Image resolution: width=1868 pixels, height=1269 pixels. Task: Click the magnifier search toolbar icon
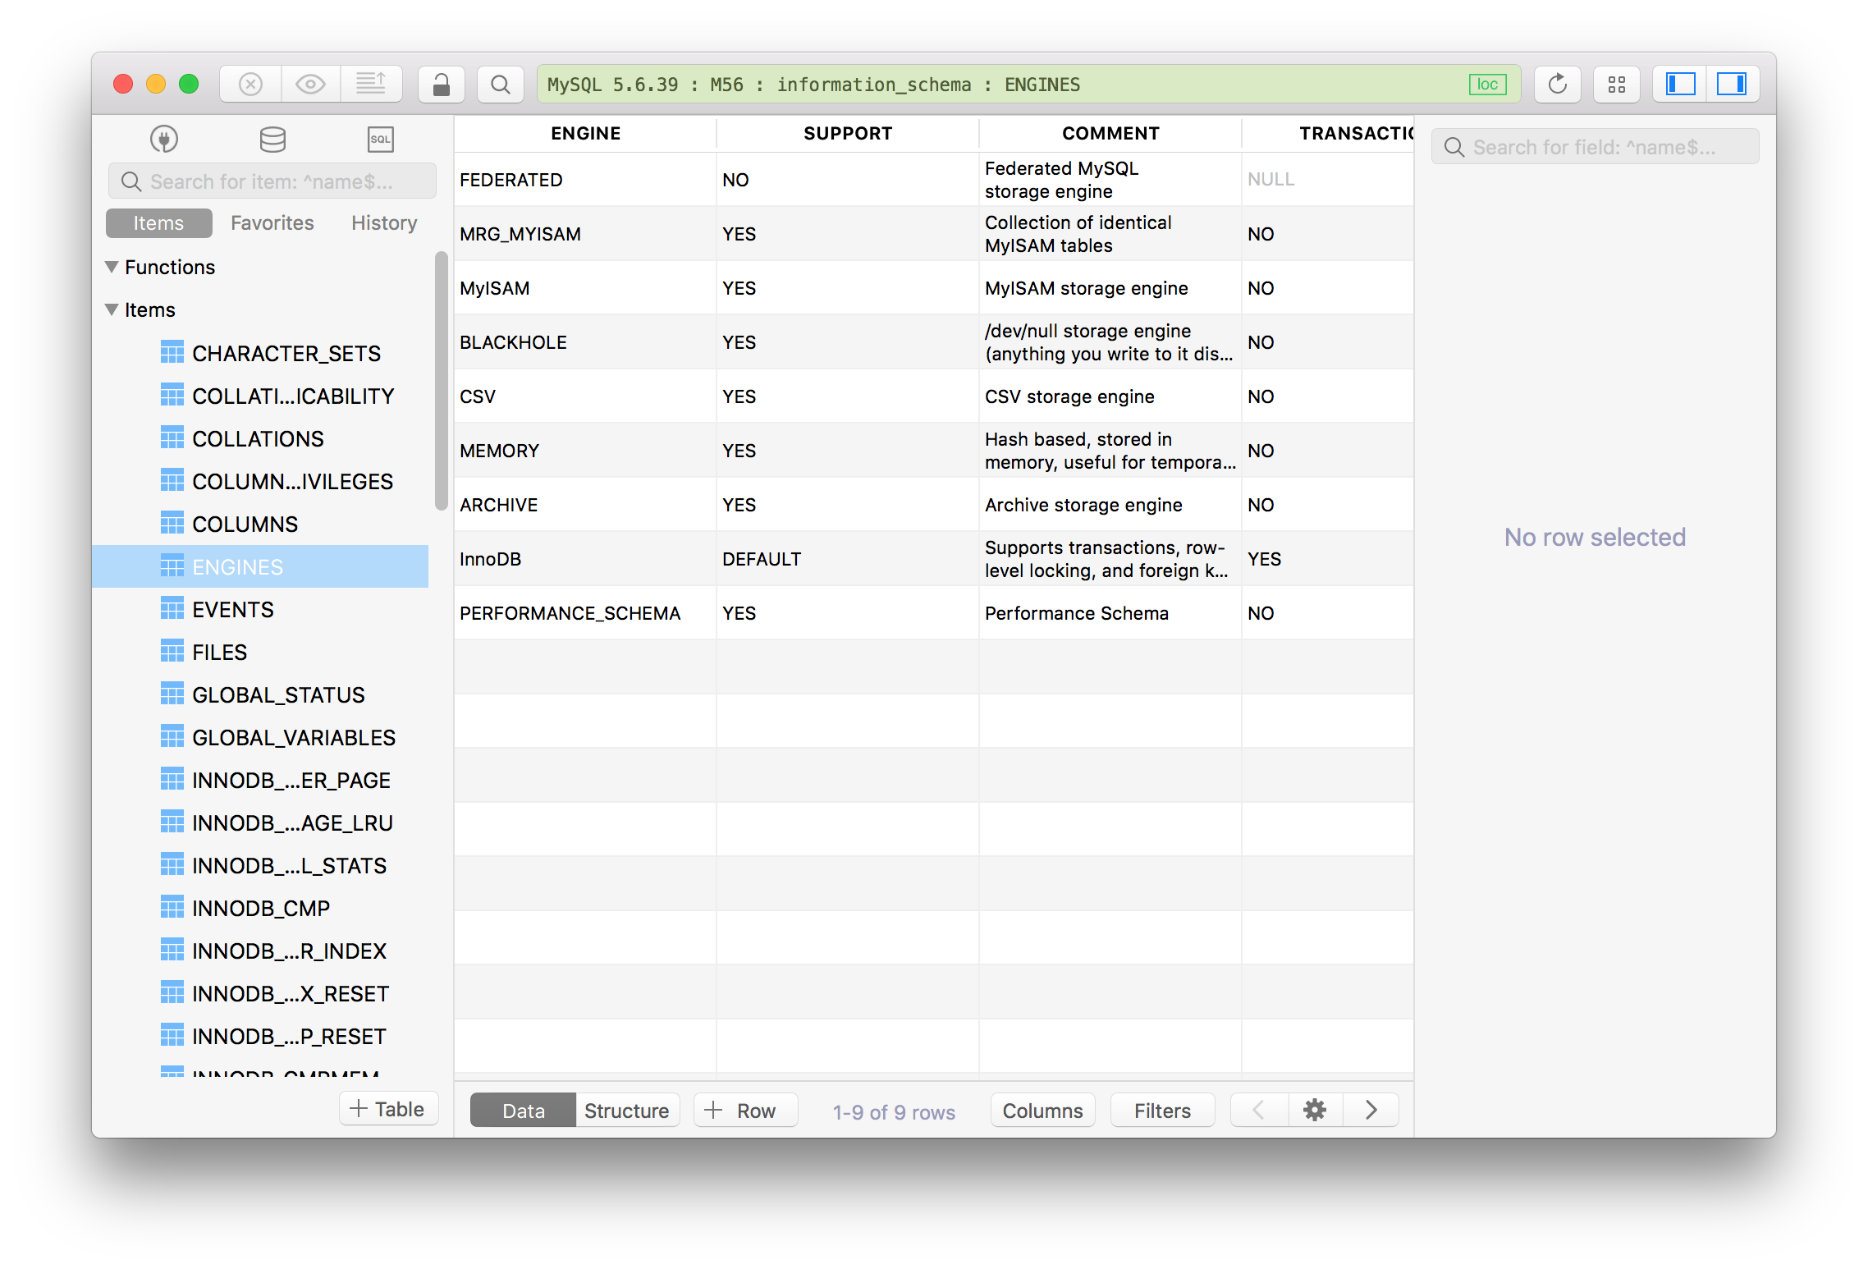tap(500, 85)
